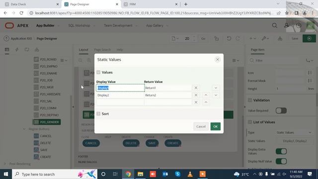Collapse the Validation property group
This screenshot has height=179, width=318.
click(250, 100)
